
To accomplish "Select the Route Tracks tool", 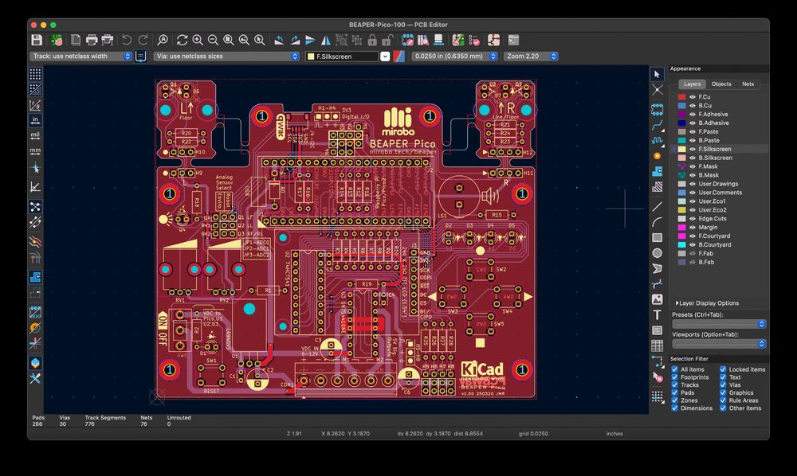I will (658, 125).
